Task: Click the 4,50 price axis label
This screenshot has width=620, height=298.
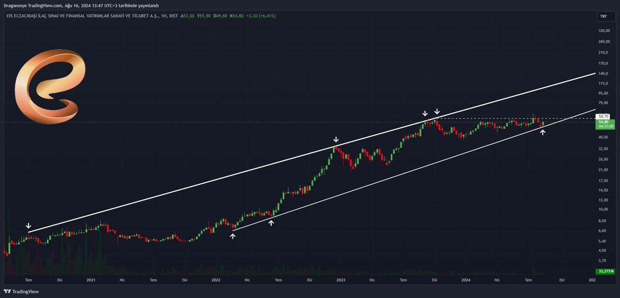Action: [x=602, y=250]
